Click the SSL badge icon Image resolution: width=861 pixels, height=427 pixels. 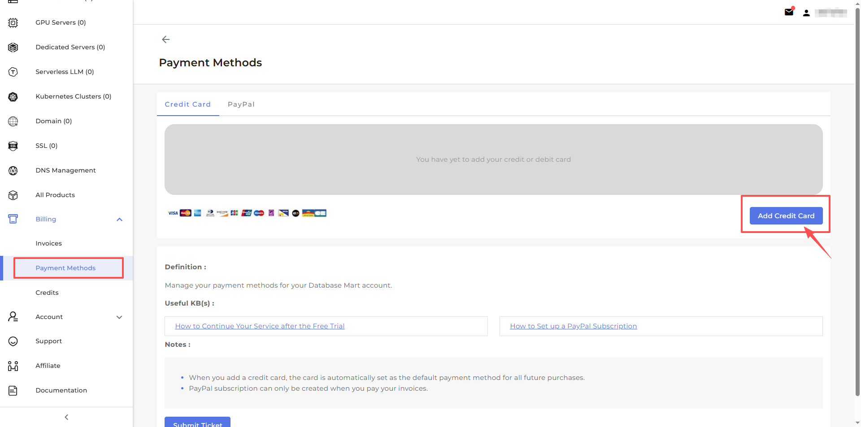click(13, 146)
